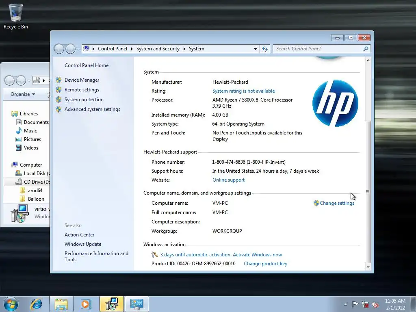Click the refresh button beside address bar
The width and height of the screenshot is (416, 312).
coord(265,49)
